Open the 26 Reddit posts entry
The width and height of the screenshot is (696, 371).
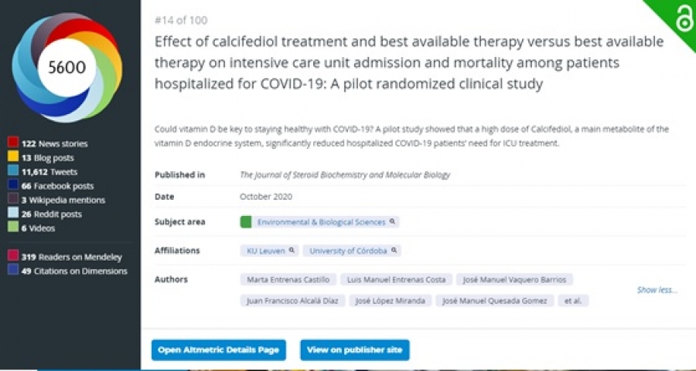tap(52, 214)
